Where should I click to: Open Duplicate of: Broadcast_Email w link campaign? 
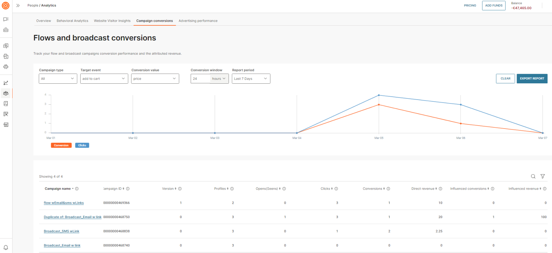pyautogui.click(x=73, y=217)
